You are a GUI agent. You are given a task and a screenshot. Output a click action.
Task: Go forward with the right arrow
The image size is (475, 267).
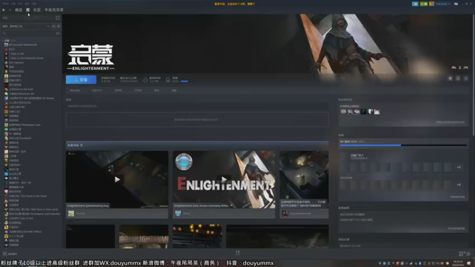click(9, 10)
